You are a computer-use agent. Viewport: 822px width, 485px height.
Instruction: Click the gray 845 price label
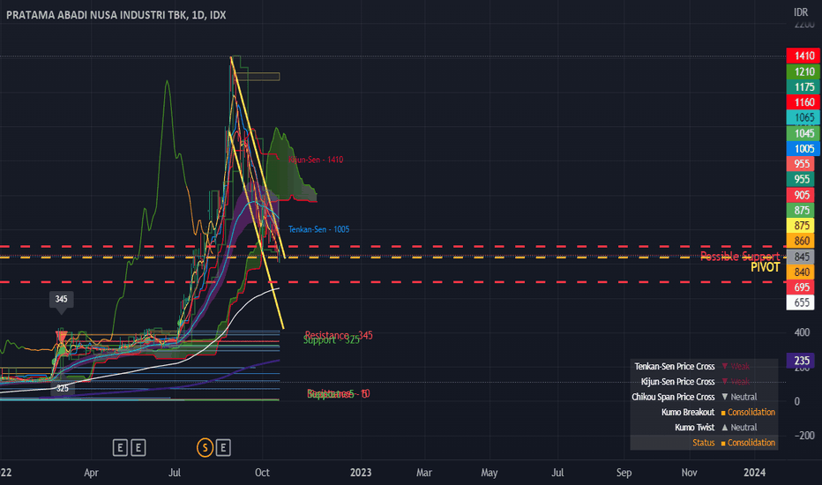coord(801,257)
